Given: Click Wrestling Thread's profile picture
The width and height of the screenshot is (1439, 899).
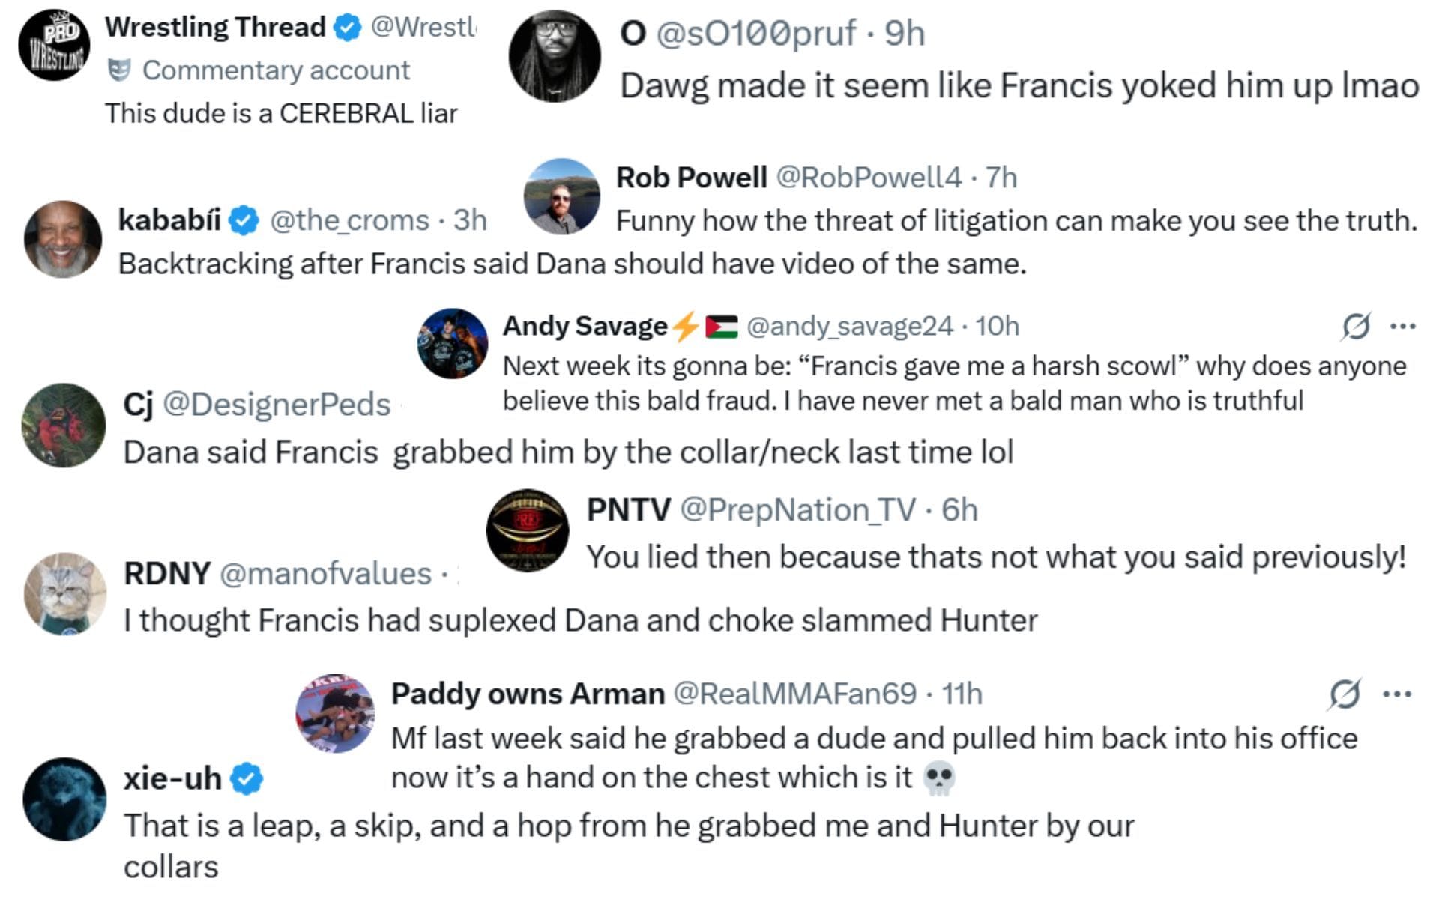Looking at the screenshot, I should (53, 44).
